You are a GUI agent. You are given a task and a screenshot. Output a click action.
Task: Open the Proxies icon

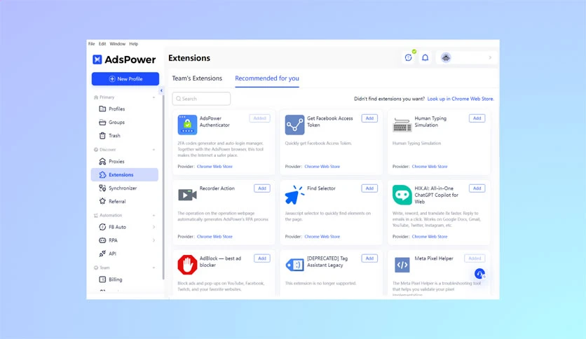point(102,161)
